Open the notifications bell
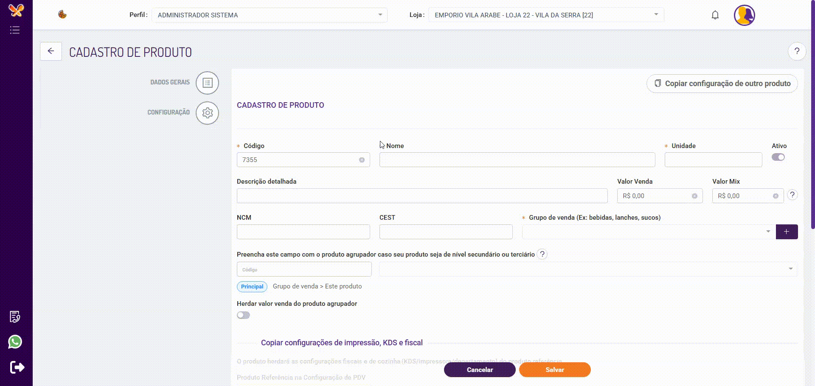Screen dimensions: 815x386 pyautogui.click(x=715, y=15)
